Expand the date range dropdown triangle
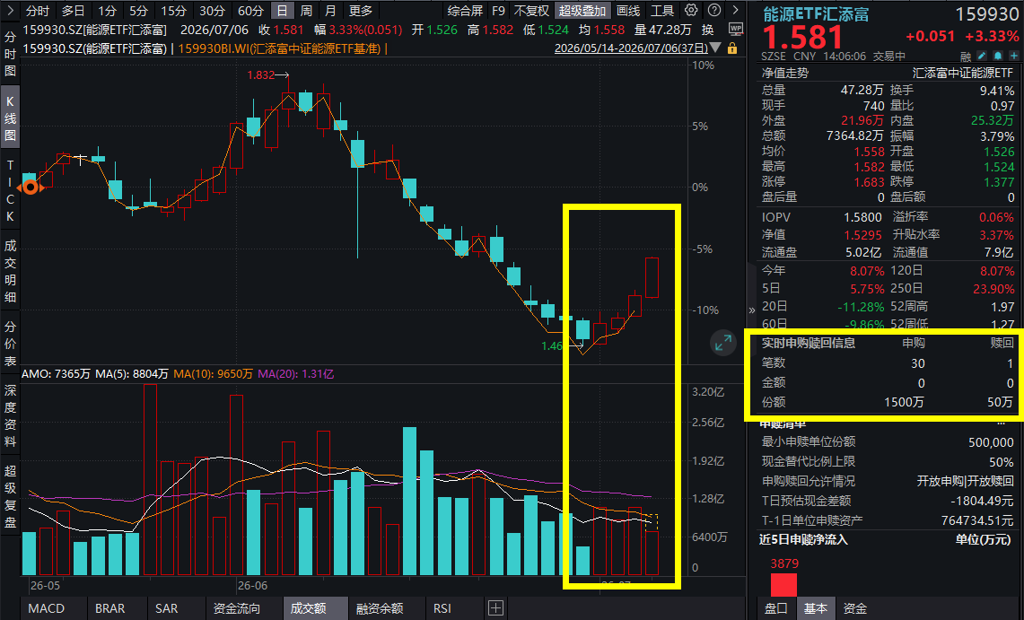Screen dimensions: 1024x620 pos(715,48)
